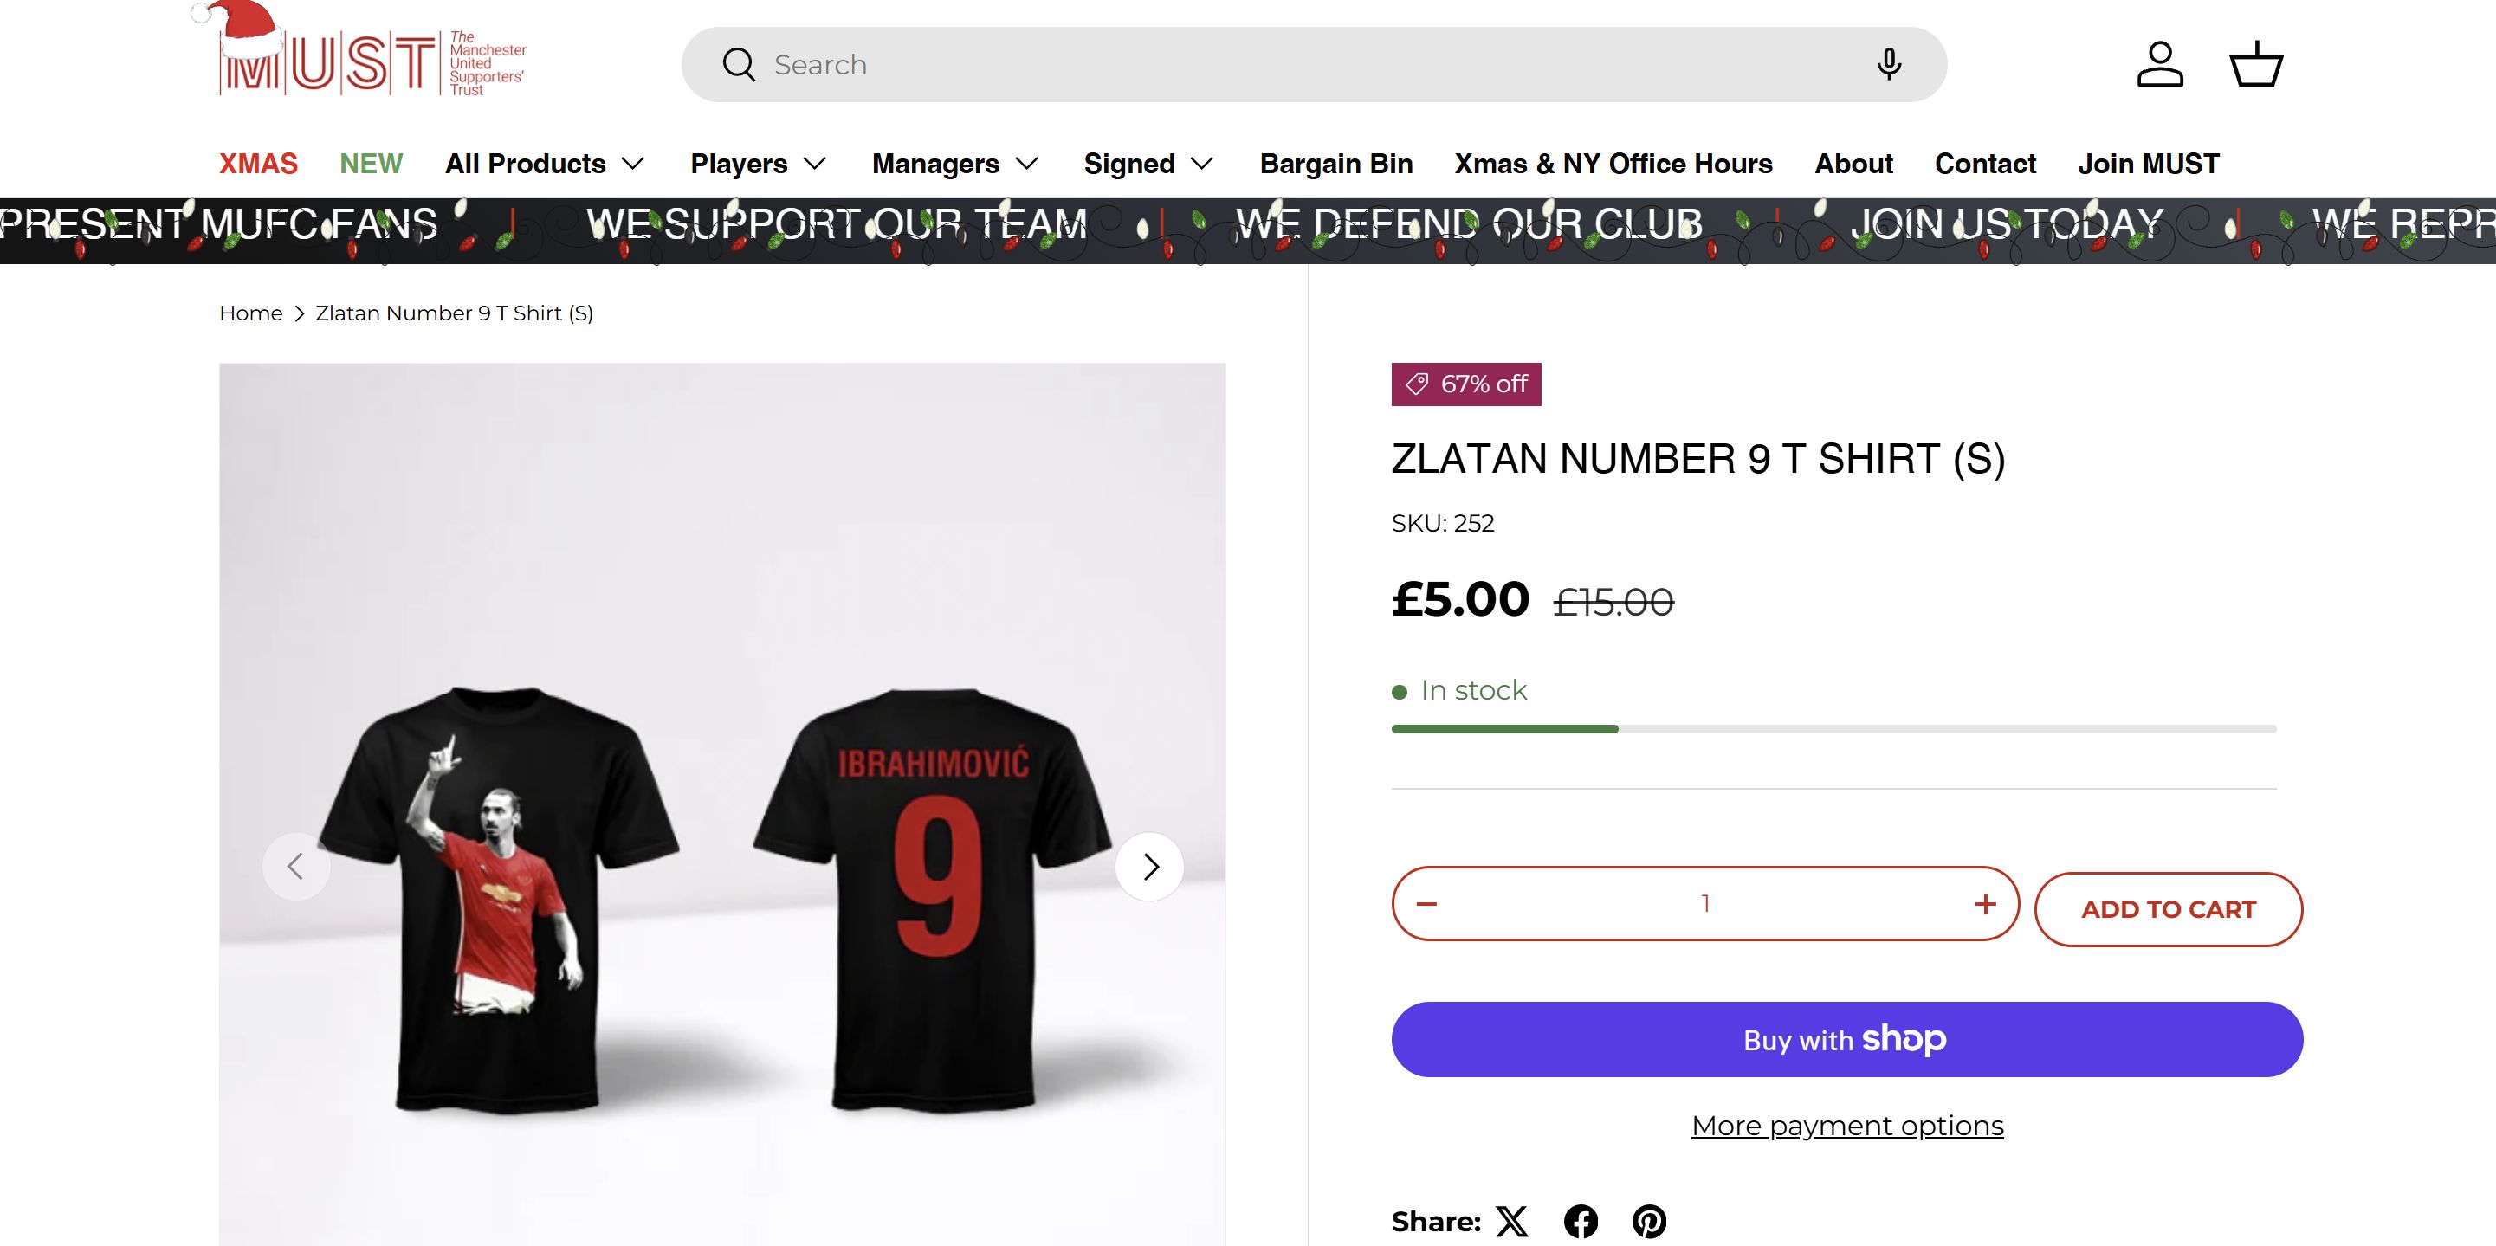
Task: Click the voice search microphone icon
Action: (x=1887, y=64)
